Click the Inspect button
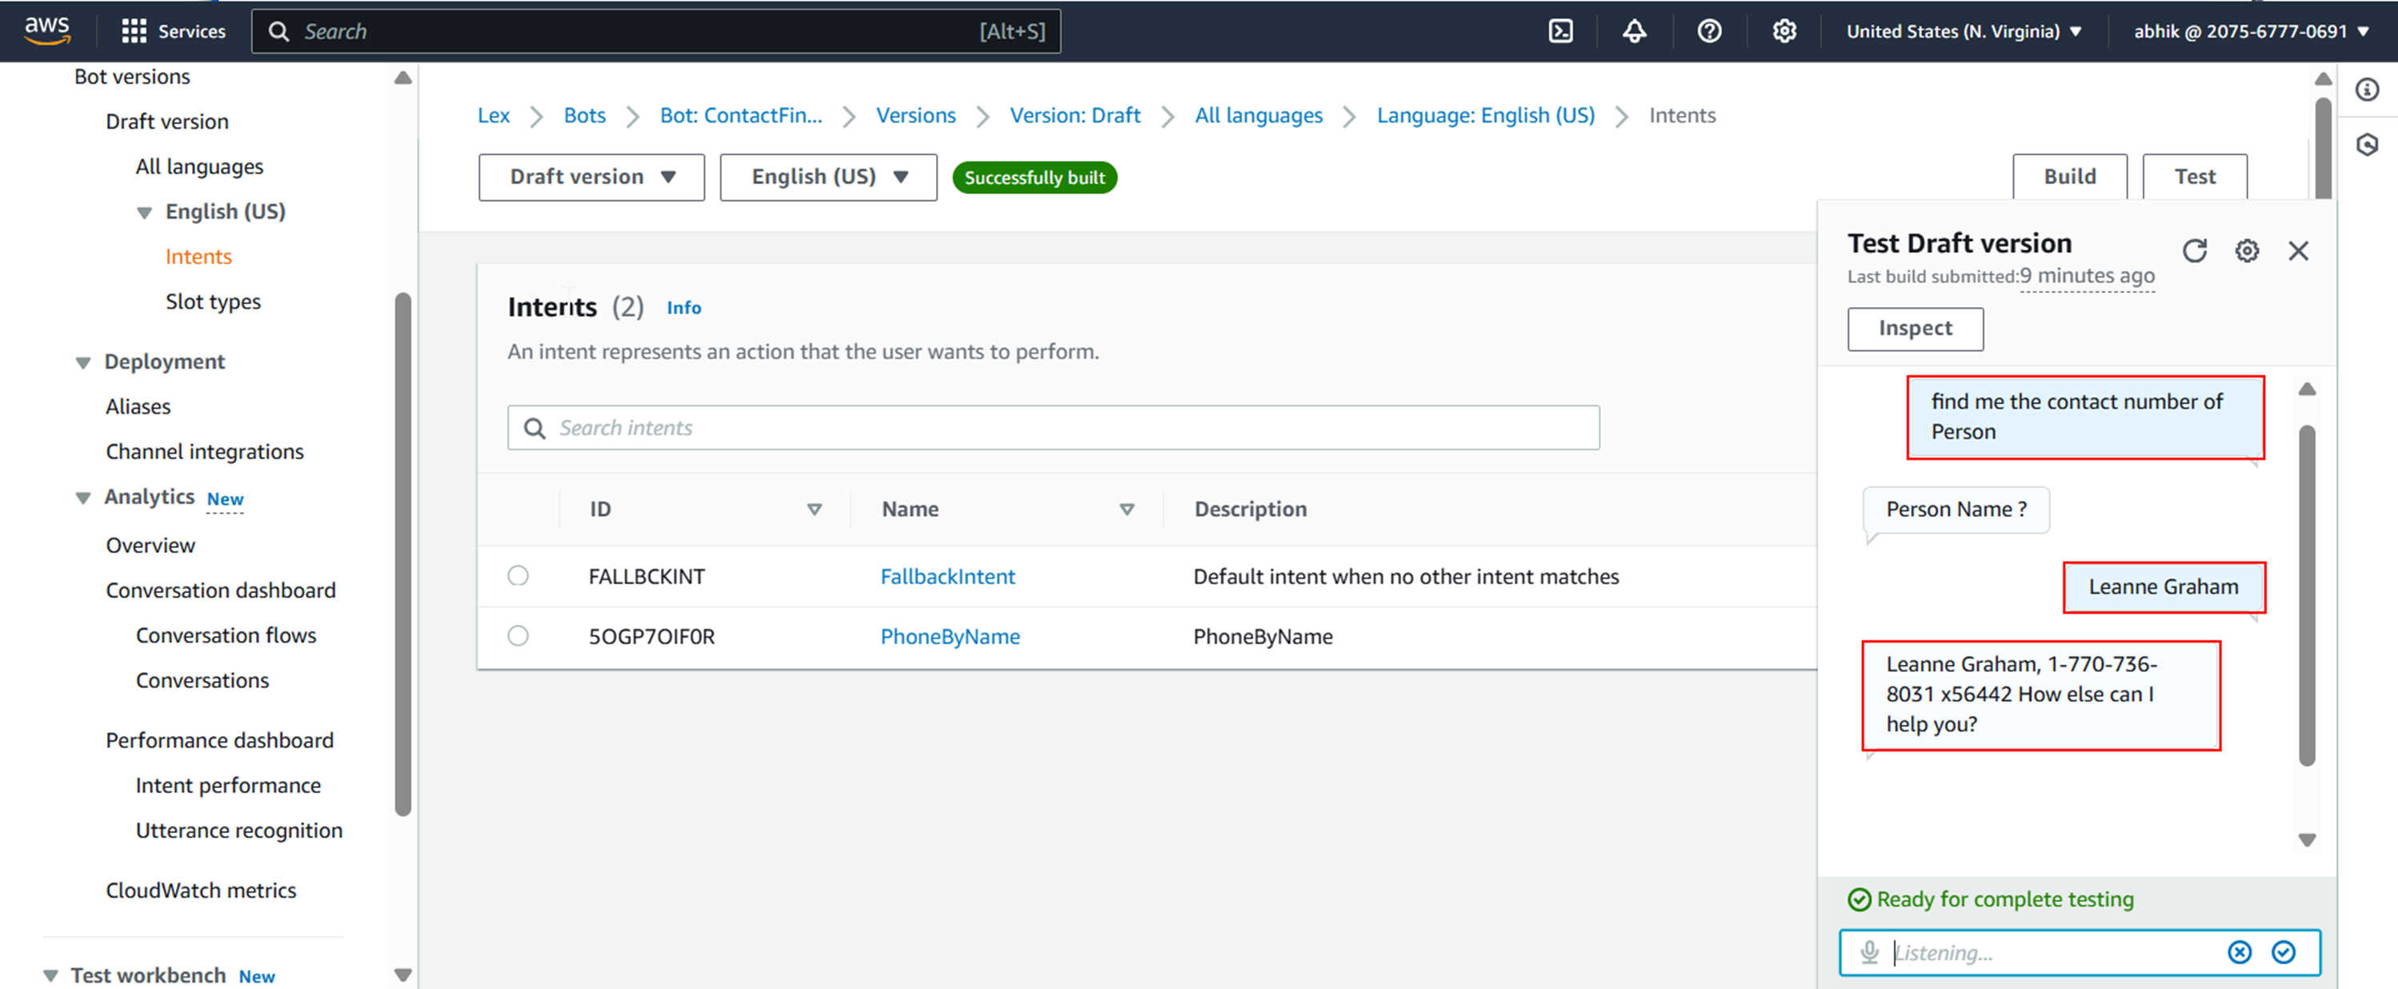Image resolution: width=2398 pixels, height=989 pixels. 1915,329
